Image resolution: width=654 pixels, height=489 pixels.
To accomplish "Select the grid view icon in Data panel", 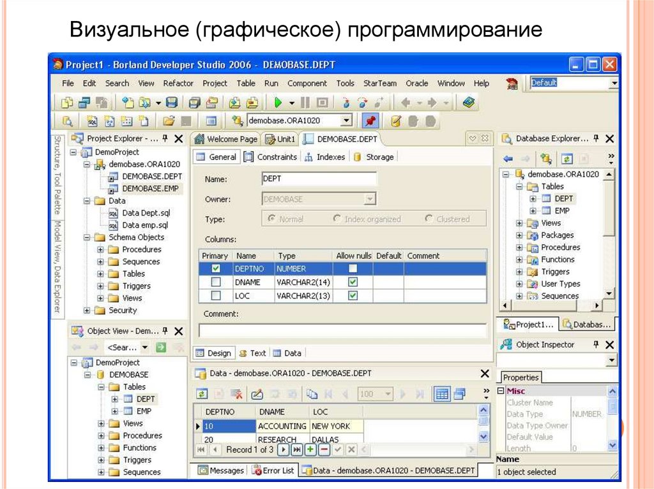I will [442, 393].
